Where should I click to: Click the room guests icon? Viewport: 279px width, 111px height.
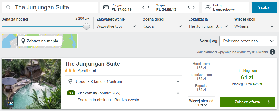click(208, 7)
